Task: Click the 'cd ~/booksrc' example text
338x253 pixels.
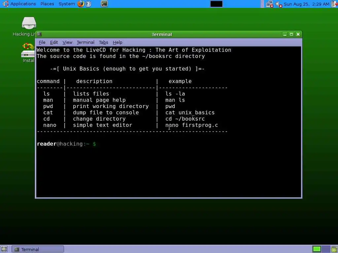Action: click(x=185, y=119)
